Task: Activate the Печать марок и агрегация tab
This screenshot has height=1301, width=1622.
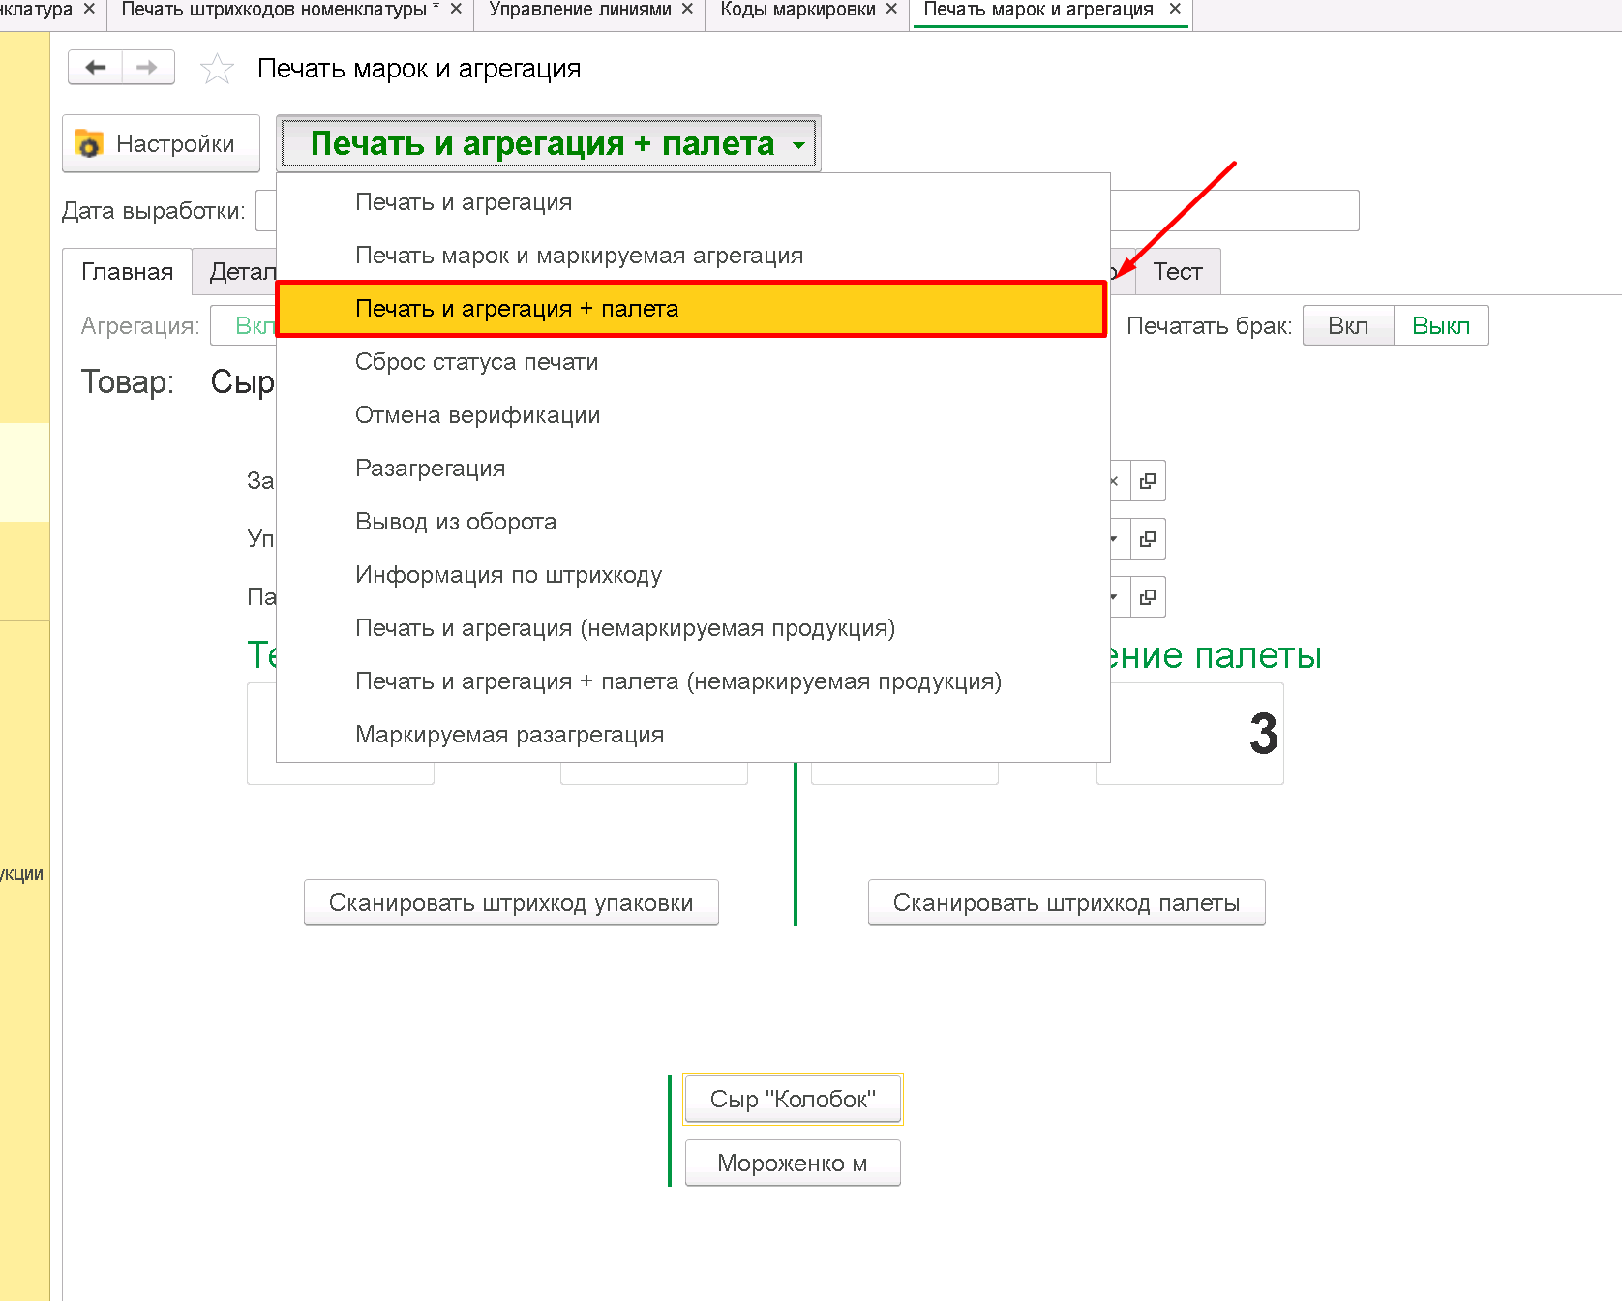Action: (1038, 10)
